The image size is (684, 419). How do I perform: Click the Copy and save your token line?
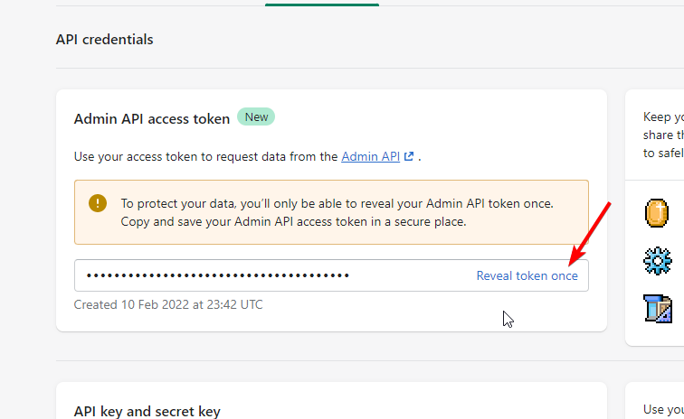coord(293,222)
